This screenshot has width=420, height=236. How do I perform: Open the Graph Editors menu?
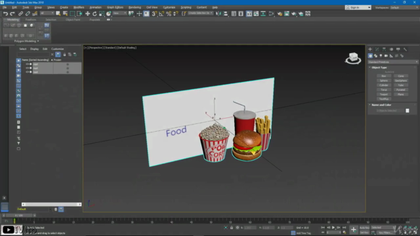(x=115, y=7)
